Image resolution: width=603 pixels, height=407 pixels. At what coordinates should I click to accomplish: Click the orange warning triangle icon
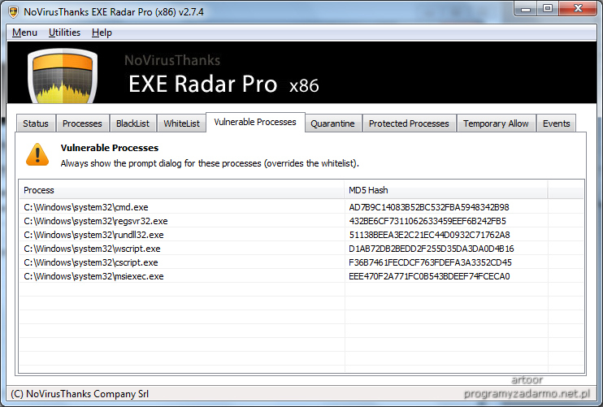[37, 154]
